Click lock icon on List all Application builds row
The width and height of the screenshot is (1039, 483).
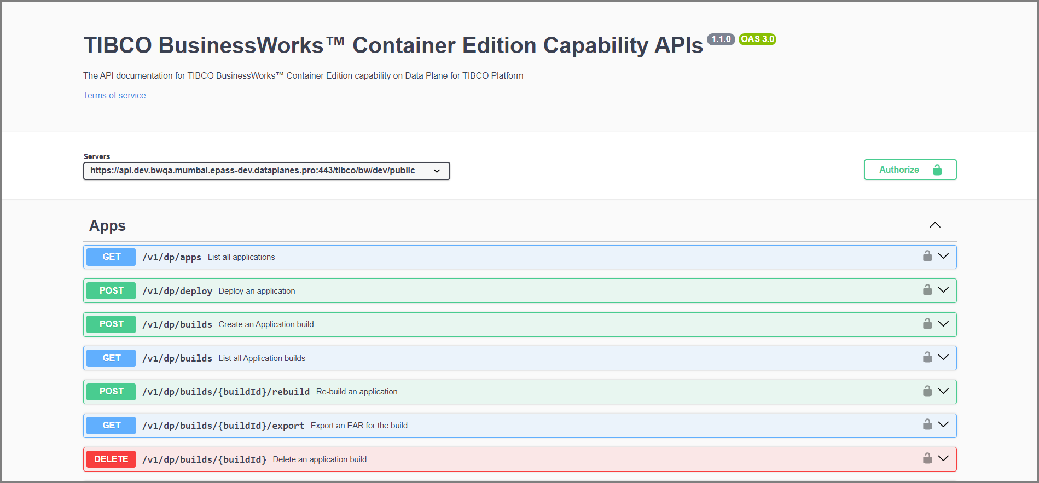click(927, 357)
